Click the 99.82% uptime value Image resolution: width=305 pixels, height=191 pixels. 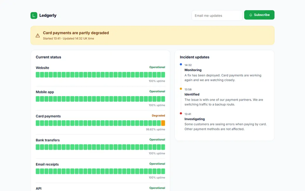pyautogui.click(x=155, y=130)
